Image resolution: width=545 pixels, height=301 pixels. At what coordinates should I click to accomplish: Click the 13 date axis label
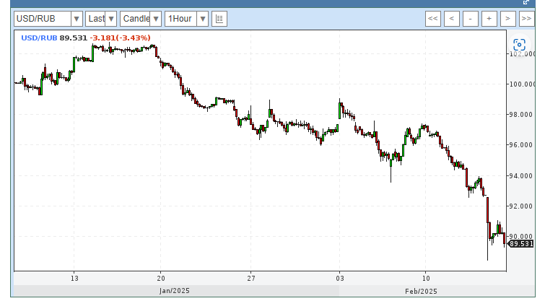tap(74, 279)
